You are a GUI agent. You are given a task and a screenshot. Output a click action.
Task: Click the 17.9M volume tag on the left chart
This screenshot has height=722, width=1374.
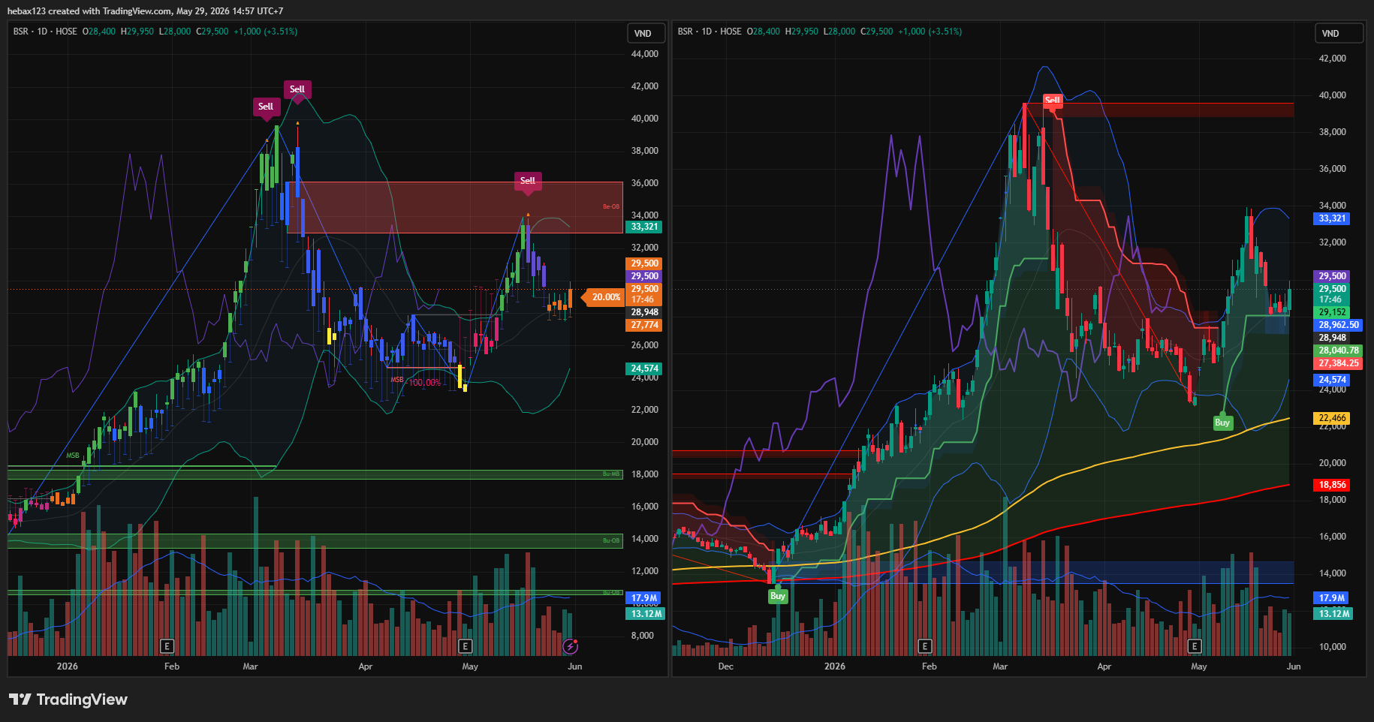click(644, 598)
